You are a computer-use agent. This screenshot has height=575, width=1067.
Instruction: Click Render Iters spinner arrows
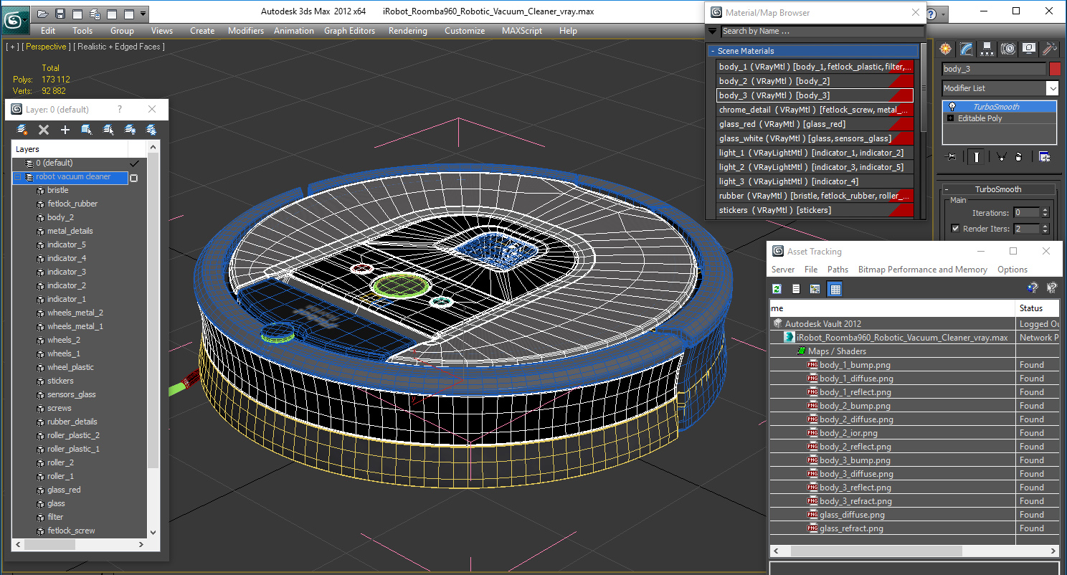pyautogui.click(x=1045, y=229)
